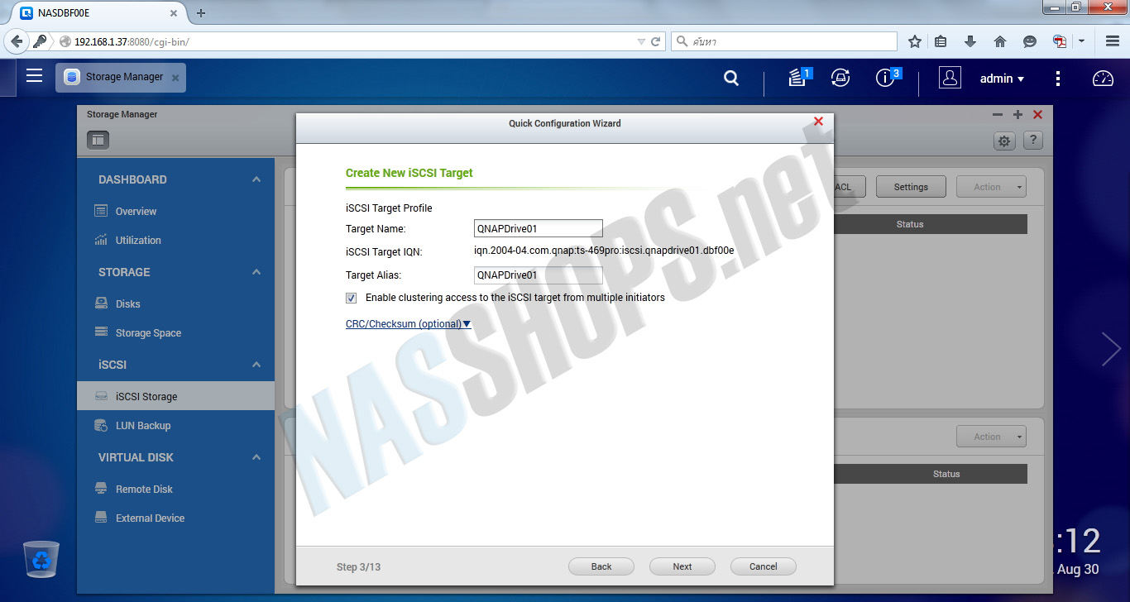
Task: Click Storage Manager layout toggle icon
Action: tap(98, 141)
